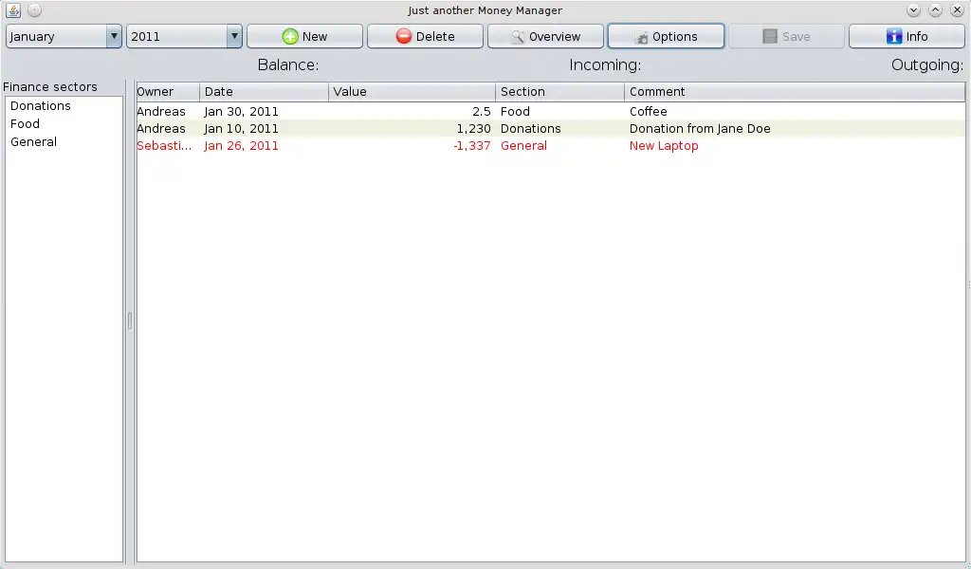Click the blue Info icon

click(x=893, y=37)
